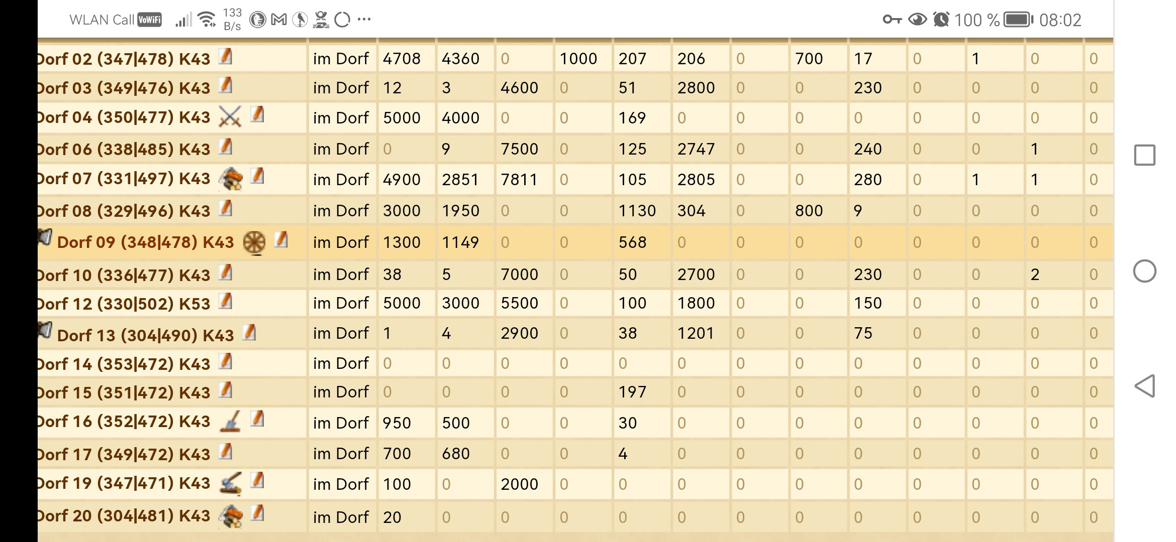Viewport: 1176px width, 542px height.
Task: Open village Dorf 09 (348|478) K43
Action: pos(146,242)
